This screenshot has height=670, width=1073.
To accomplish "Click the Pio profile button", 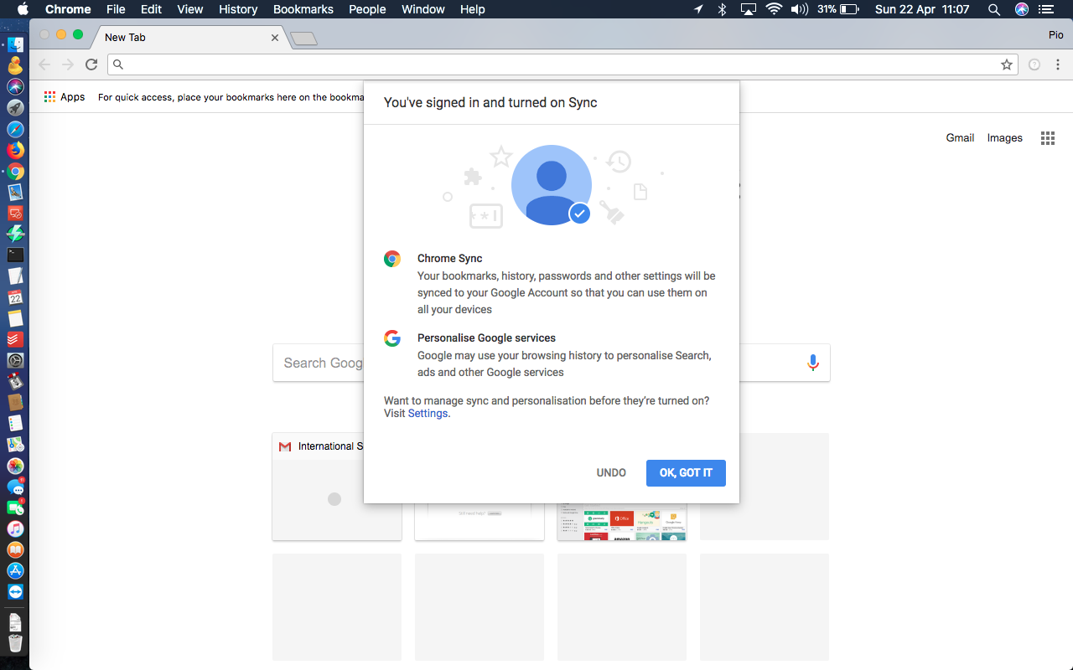I will pyautogui.click(x=1055, y=34).
